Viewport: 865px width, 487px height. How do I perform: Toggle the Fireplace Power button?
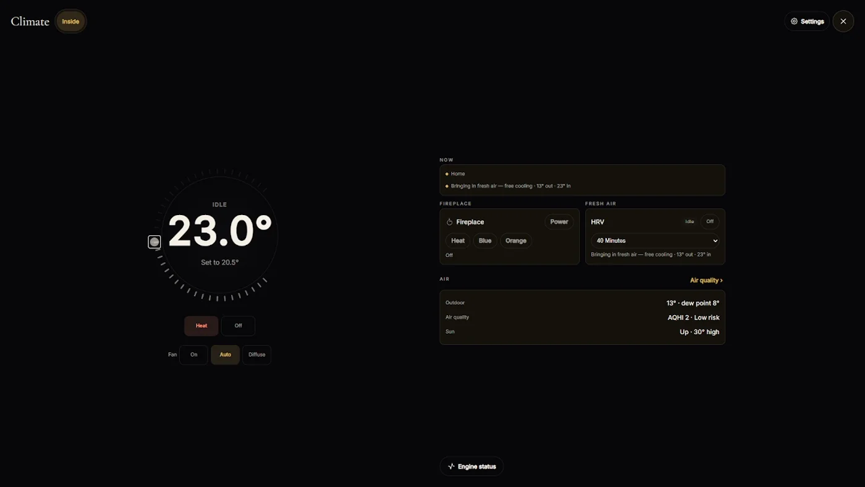(559, 222)
